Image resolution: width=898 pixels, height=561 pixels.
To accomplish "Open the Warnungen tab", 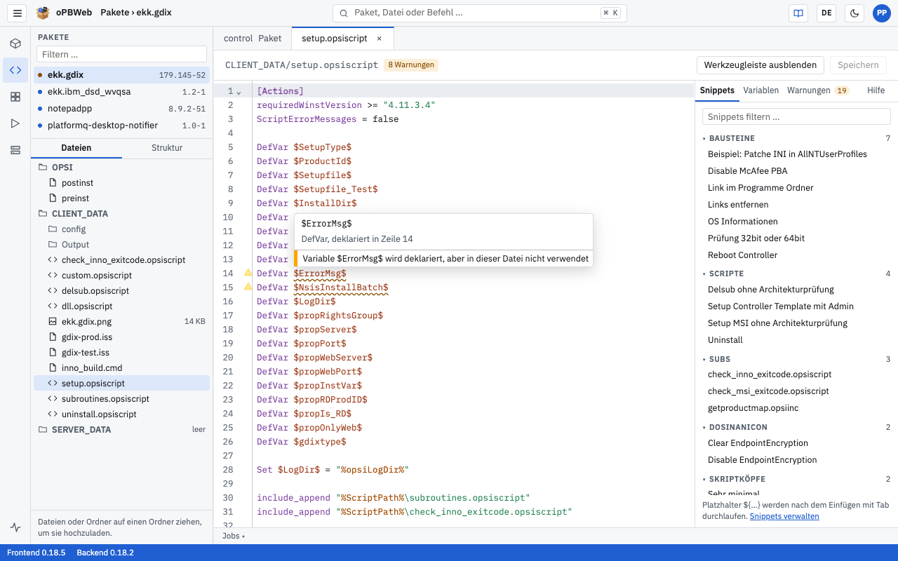I will tap(818, 90).
